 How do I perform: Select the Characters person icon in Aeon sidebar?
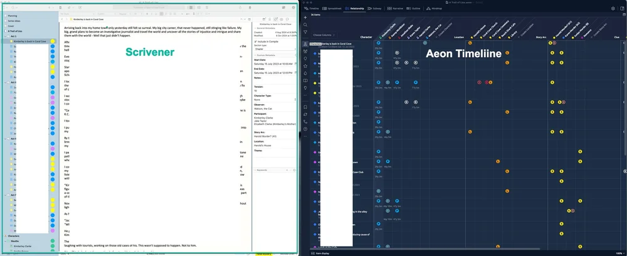pyautogui.click(x=305, y=44)
